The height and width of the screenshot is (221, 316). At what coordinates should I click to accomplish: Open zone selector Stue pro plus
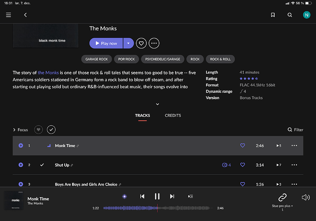(x=283, y=202)
